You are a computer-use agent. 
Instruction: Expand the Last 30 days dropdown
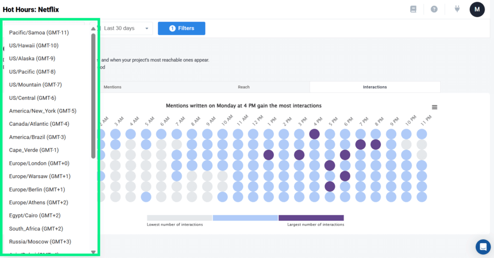pyautogui.click(x=127, y=29)
